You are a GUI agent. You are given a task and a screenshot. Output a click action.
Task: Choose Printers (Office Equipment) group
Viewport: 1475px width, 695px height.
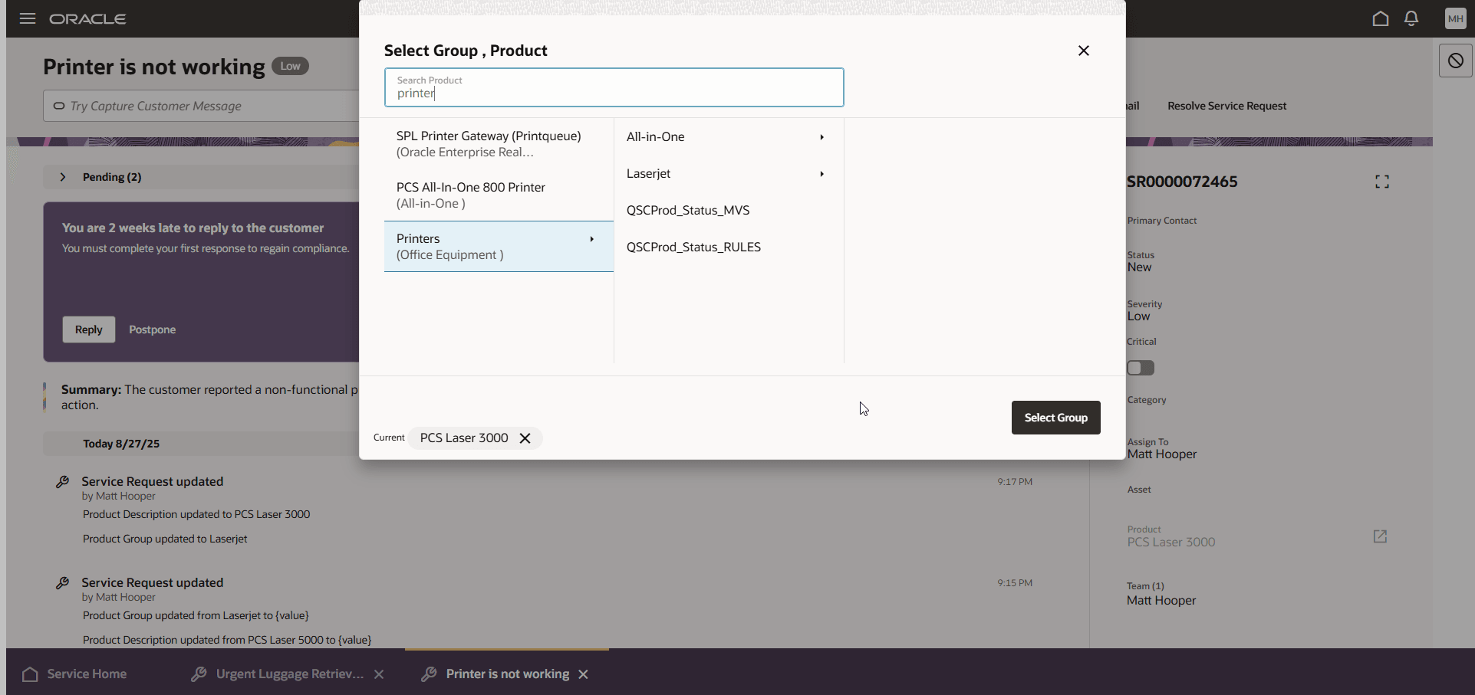click(x=499, y=247)
